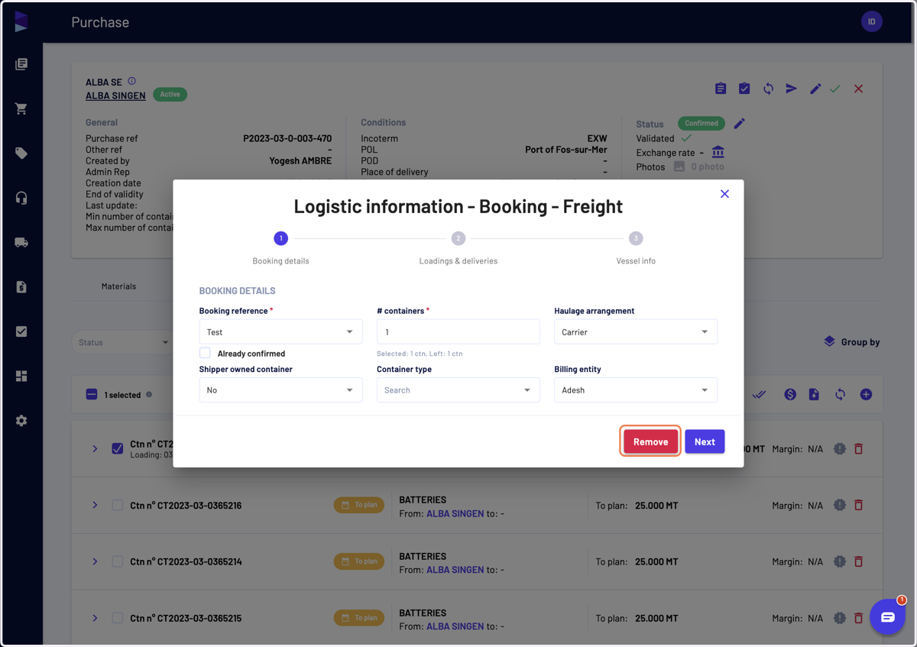Viewport: 917px width, 647px height.
Task: Open the invoice dollar sidebar section
Action: [x=21, y=287]
